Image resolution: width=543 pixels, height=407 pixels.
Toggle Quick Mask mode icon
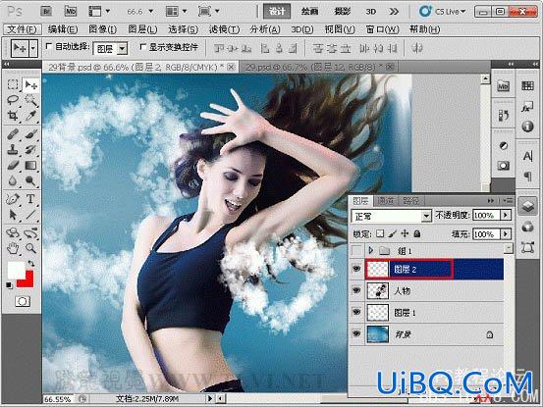23,301
